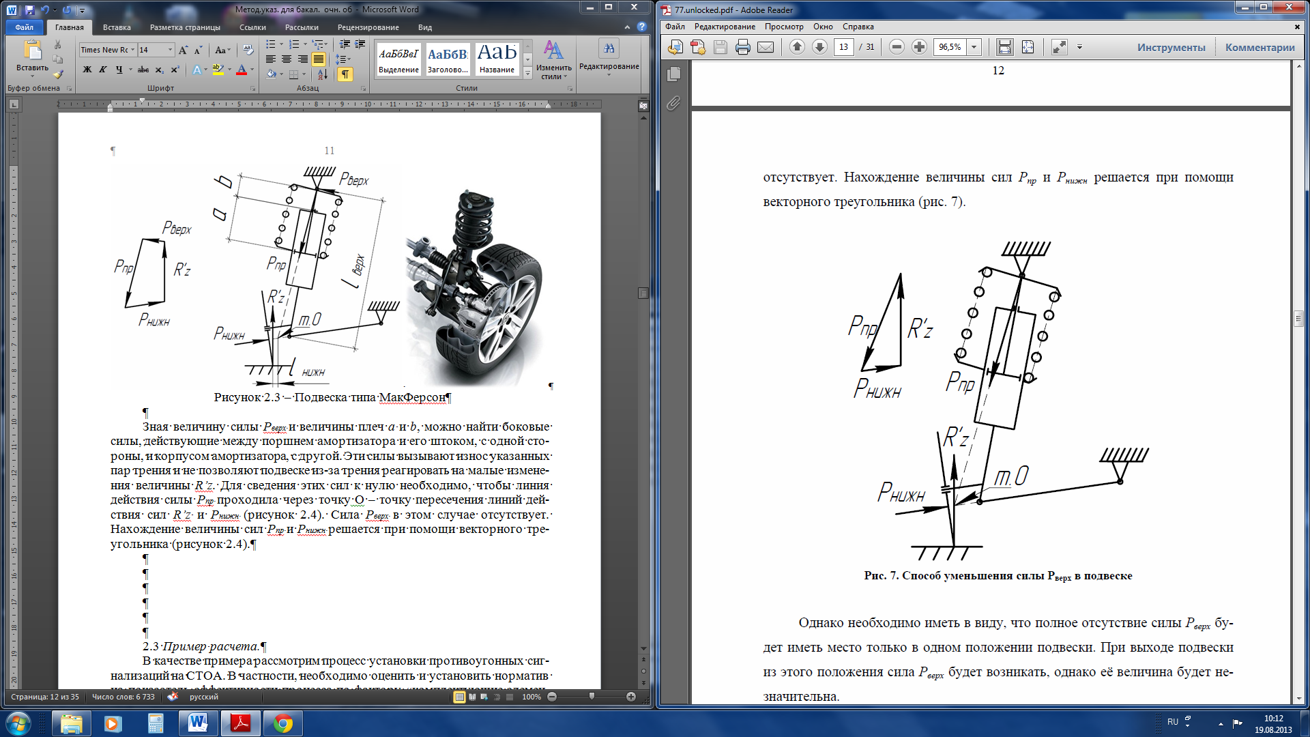Toggle Align Right paragraph alignment
1310x737 pixels.
pyautogui.click(x=302, y=59)
